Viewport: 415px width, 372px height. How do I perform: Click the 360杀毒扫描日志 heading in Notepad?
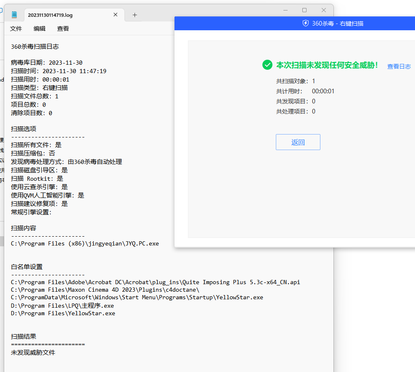(x=35, y=47)
